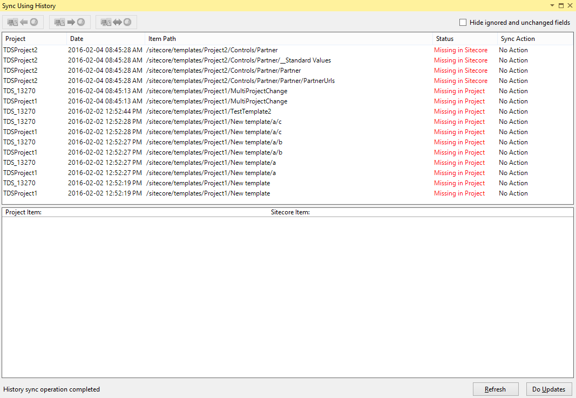Select row with path /sitecore/templates/Project2/Controls/Partner/__Standard Values
Viewport: 576px width, 398px height.
287,60
